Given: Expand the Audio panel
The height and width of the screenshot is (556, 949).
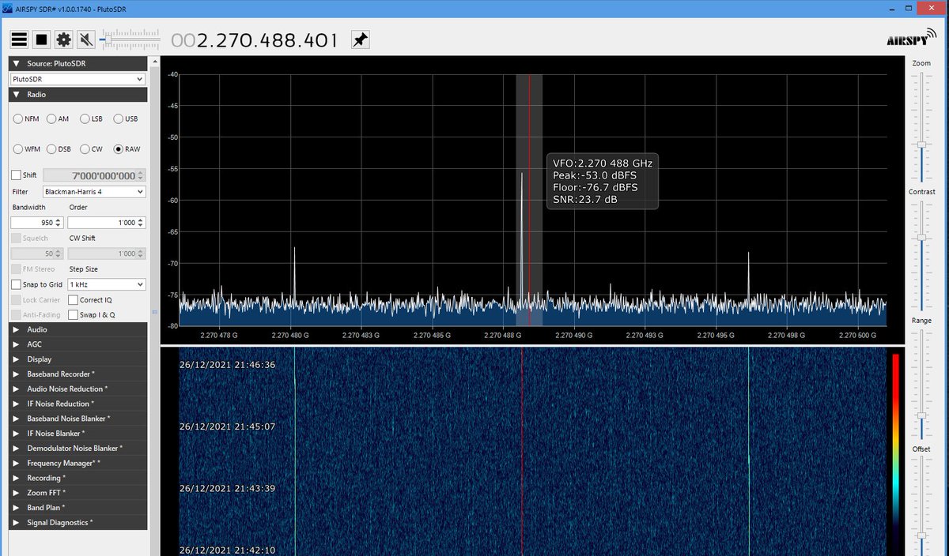Looking at the screenshot, I should point(78,329).
